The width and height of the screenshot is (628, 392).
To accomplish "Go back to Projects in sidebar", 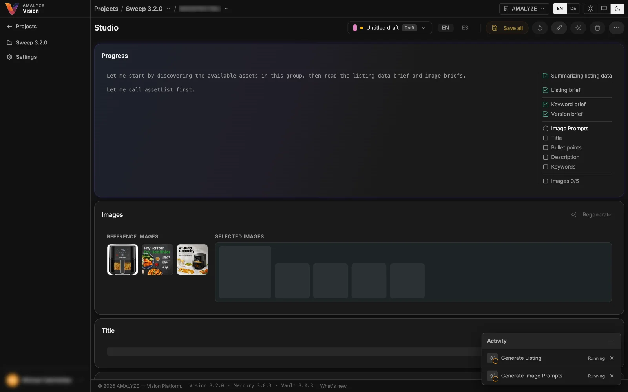I will [x=22, y=26].
